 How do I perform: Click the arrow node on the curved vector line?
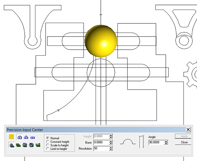(58, 110)
